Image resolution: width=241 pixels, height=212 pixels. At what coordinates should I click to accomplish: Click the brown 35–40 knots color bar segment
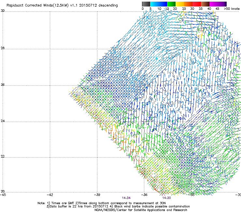tap(205, 4)
